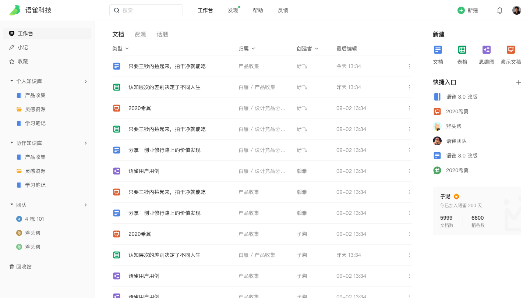The height and width of the screenshot is (298, 530).
Task: Click the 今天 13:34 timestamp
Action: tap(349, 66)
